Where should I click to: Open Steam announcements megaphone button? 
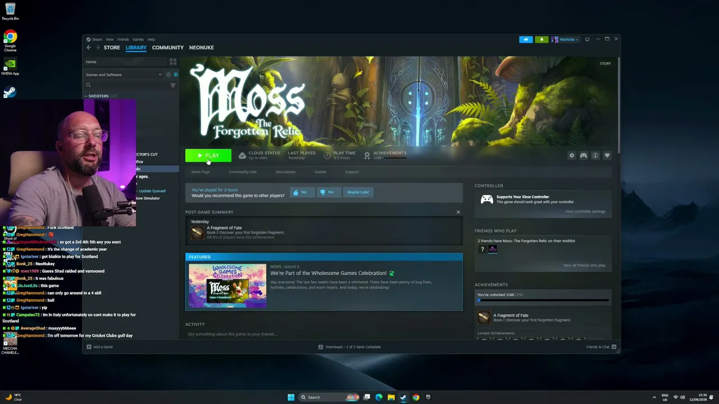[526, 39]
